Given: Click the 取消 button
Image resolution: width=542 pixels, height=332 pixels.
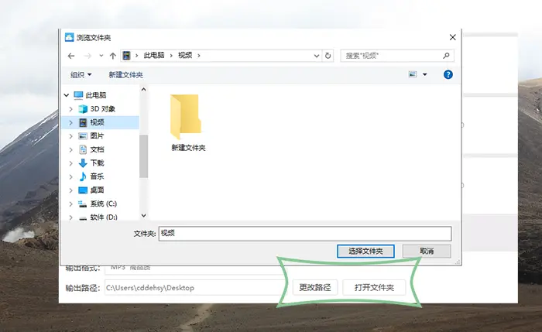Looking at the screenshot, I should tap(427, 252).
